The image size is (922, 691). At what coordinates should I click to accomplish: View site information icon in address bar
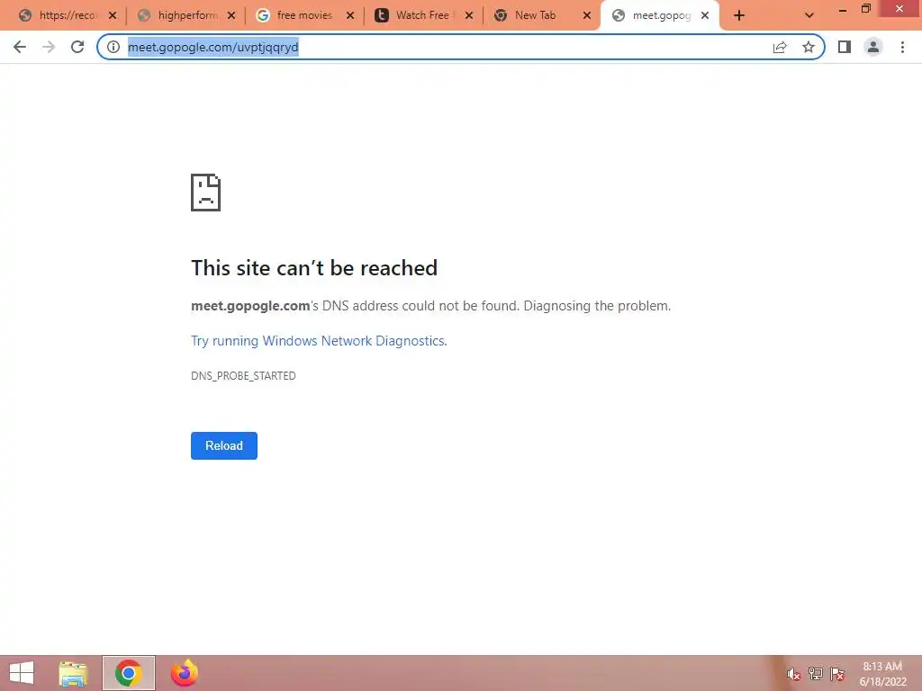click(x=113, y=47)
